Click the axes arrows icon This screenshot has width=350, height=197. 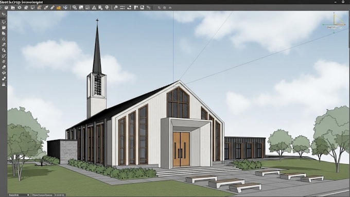pyautogui.click(x=65, y=8)
